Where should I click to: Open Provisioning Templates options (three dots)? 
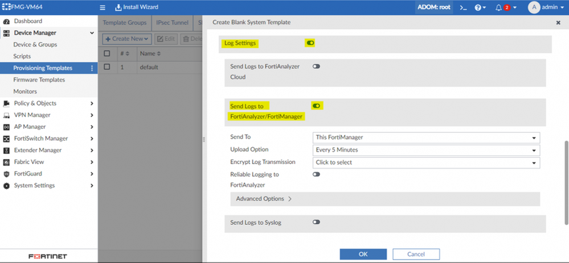click(x=92, y=68)
